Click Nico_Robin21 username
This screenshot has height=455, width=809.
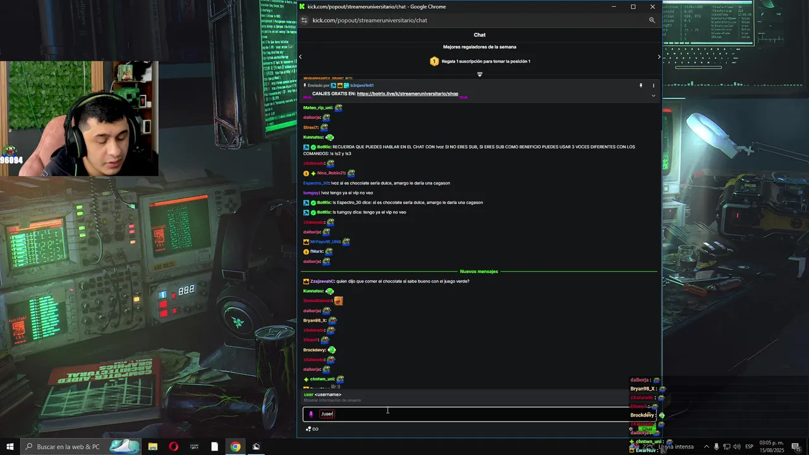click(331, 173)
